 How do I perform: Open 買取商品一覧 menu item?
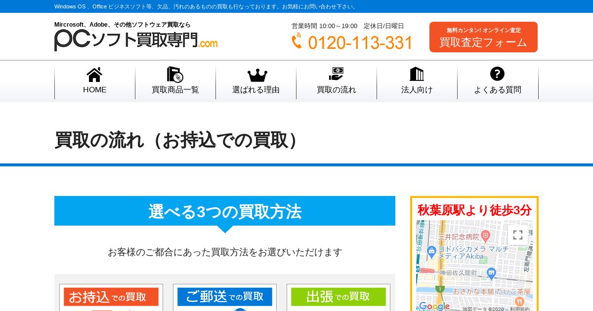pyautogui.click(x=175, y=83)
